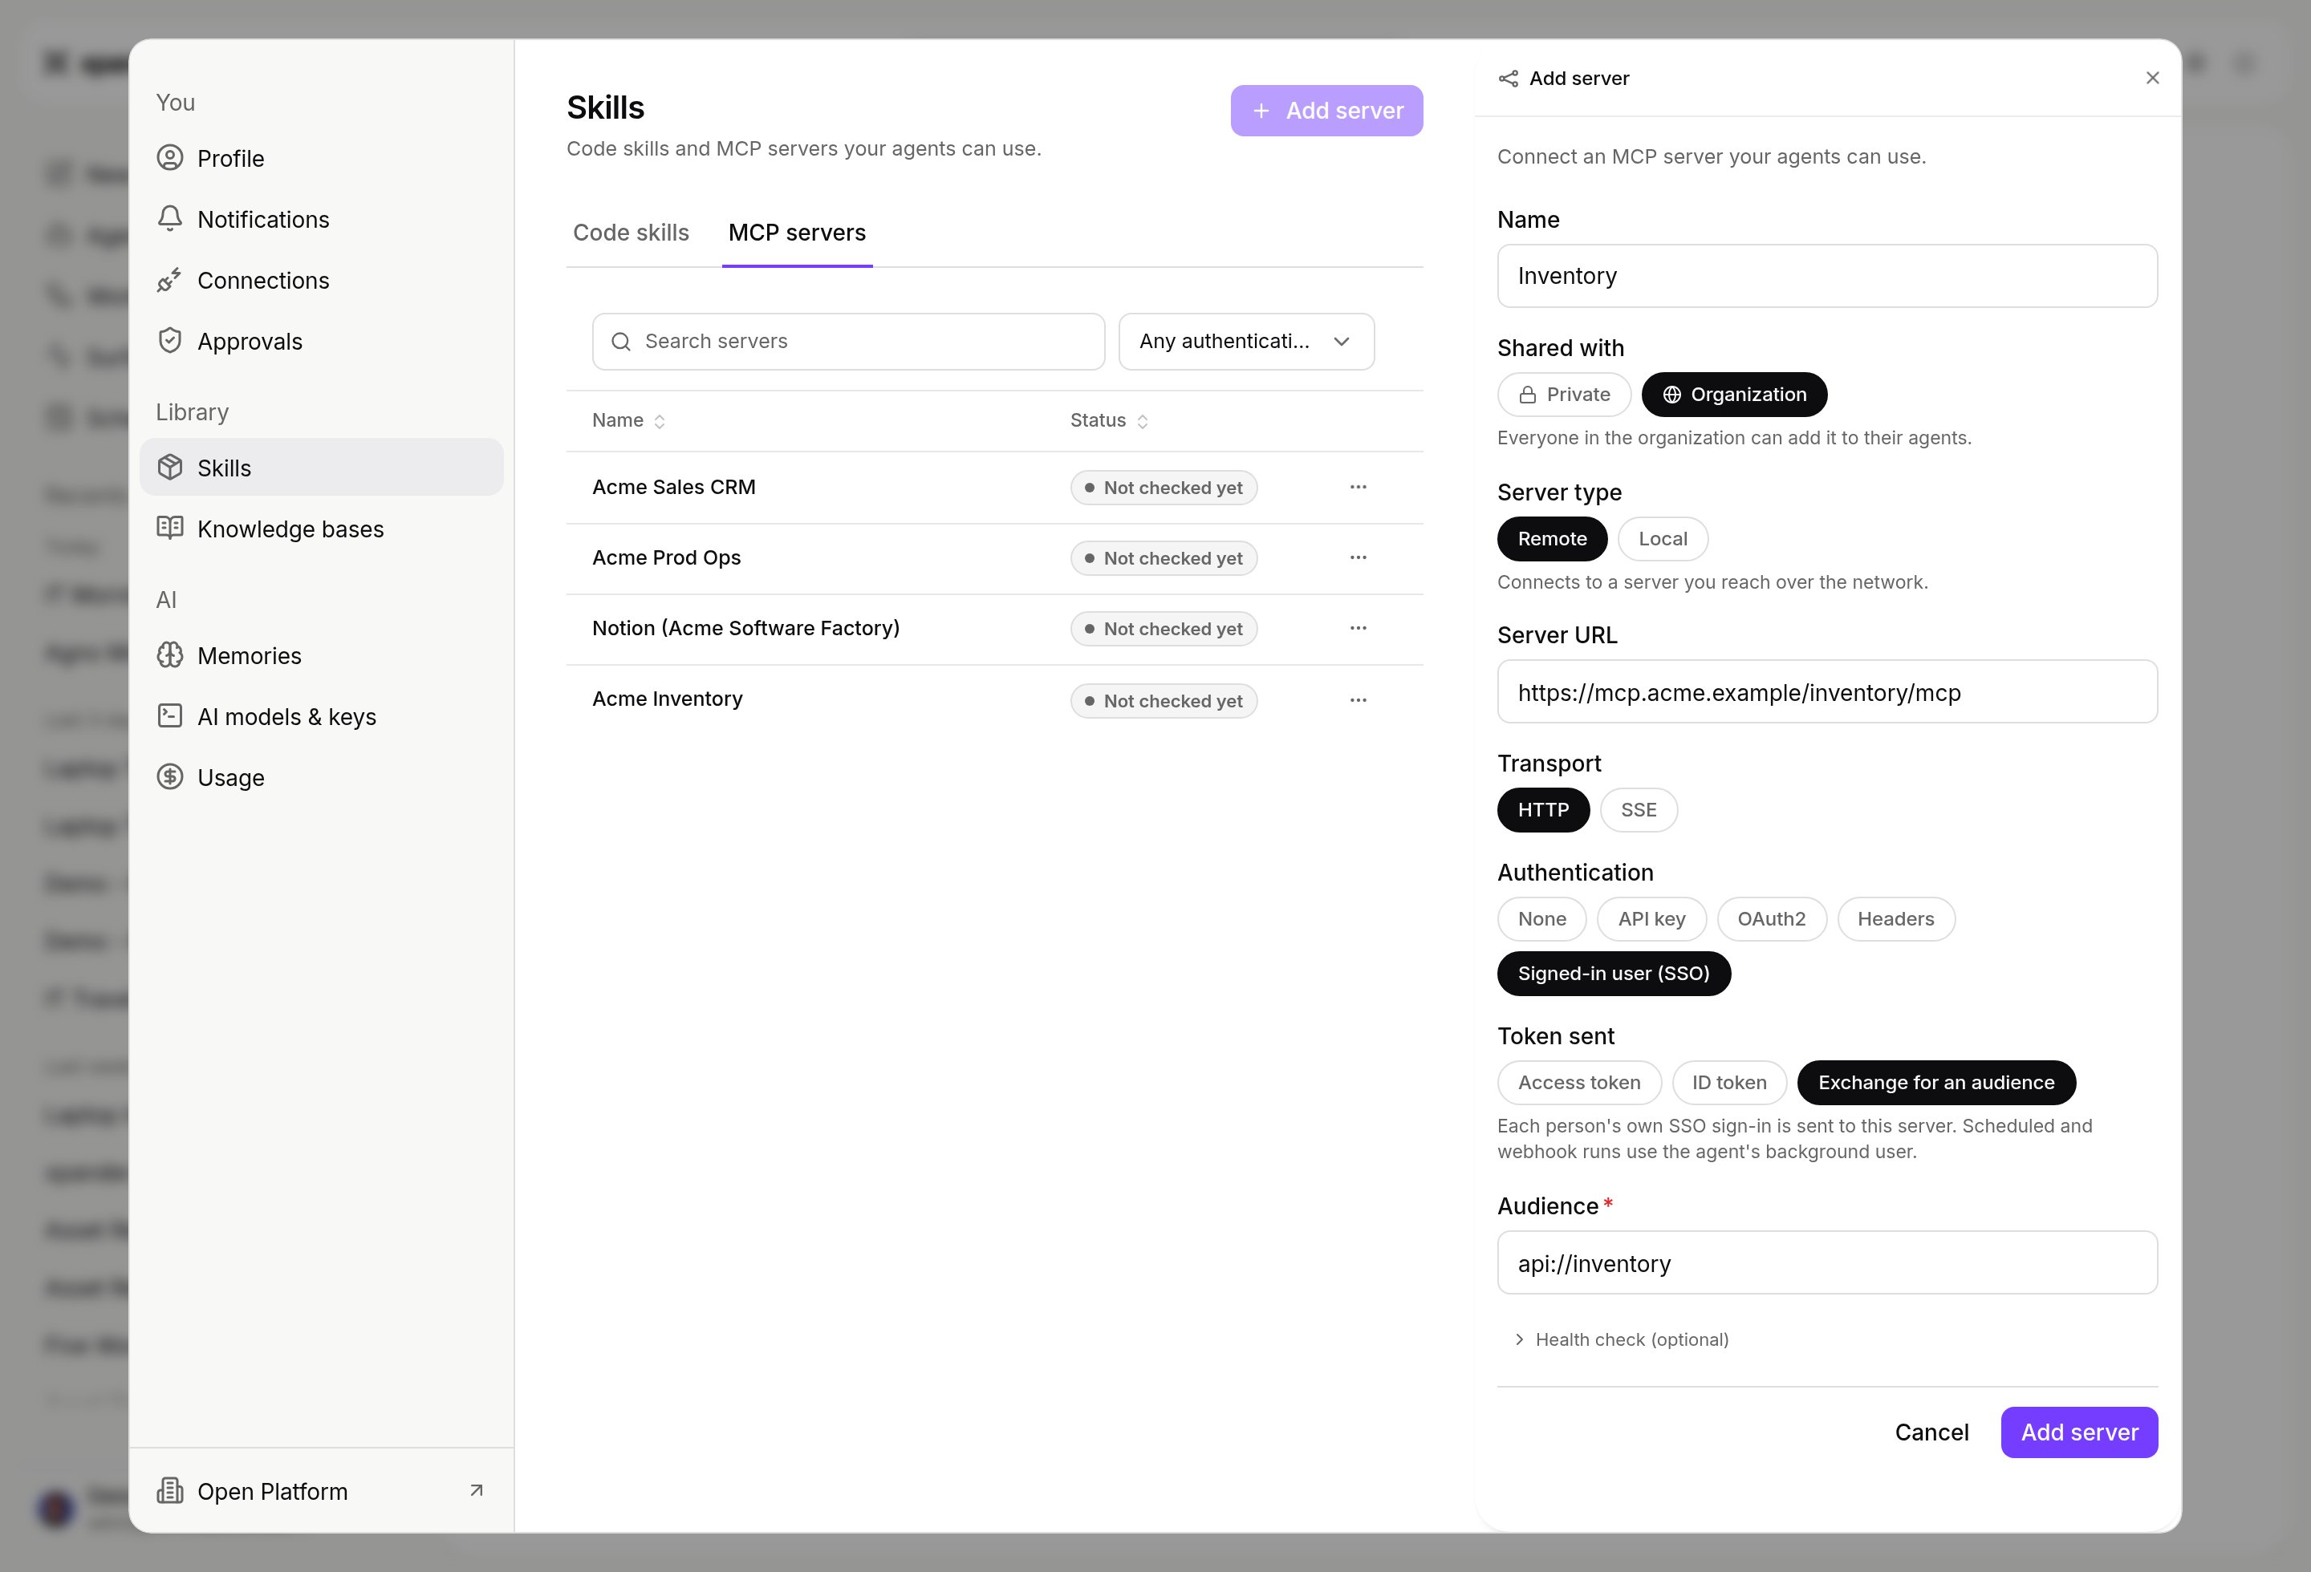Expand Health check (optional) section
Image resolution: width=2311 pixels, height=1572 pixels.
point(1621,1339)
